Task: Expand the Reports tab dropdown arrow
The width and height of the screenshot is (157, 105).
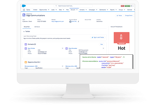Action: [116, 10]
